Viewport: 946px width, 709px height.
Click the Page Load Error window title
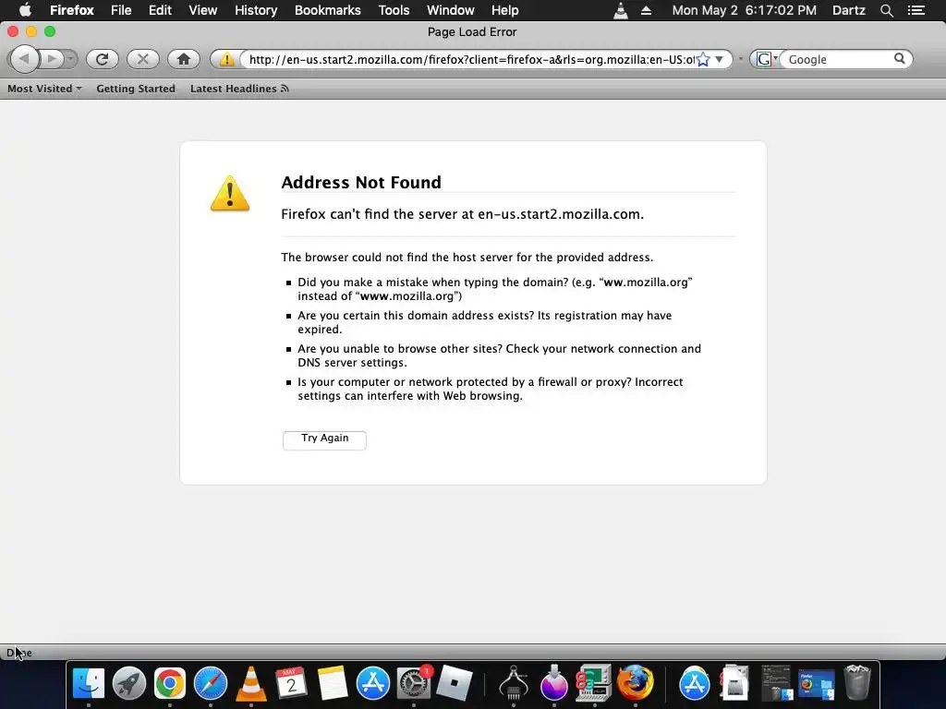(x=472, y=32)
